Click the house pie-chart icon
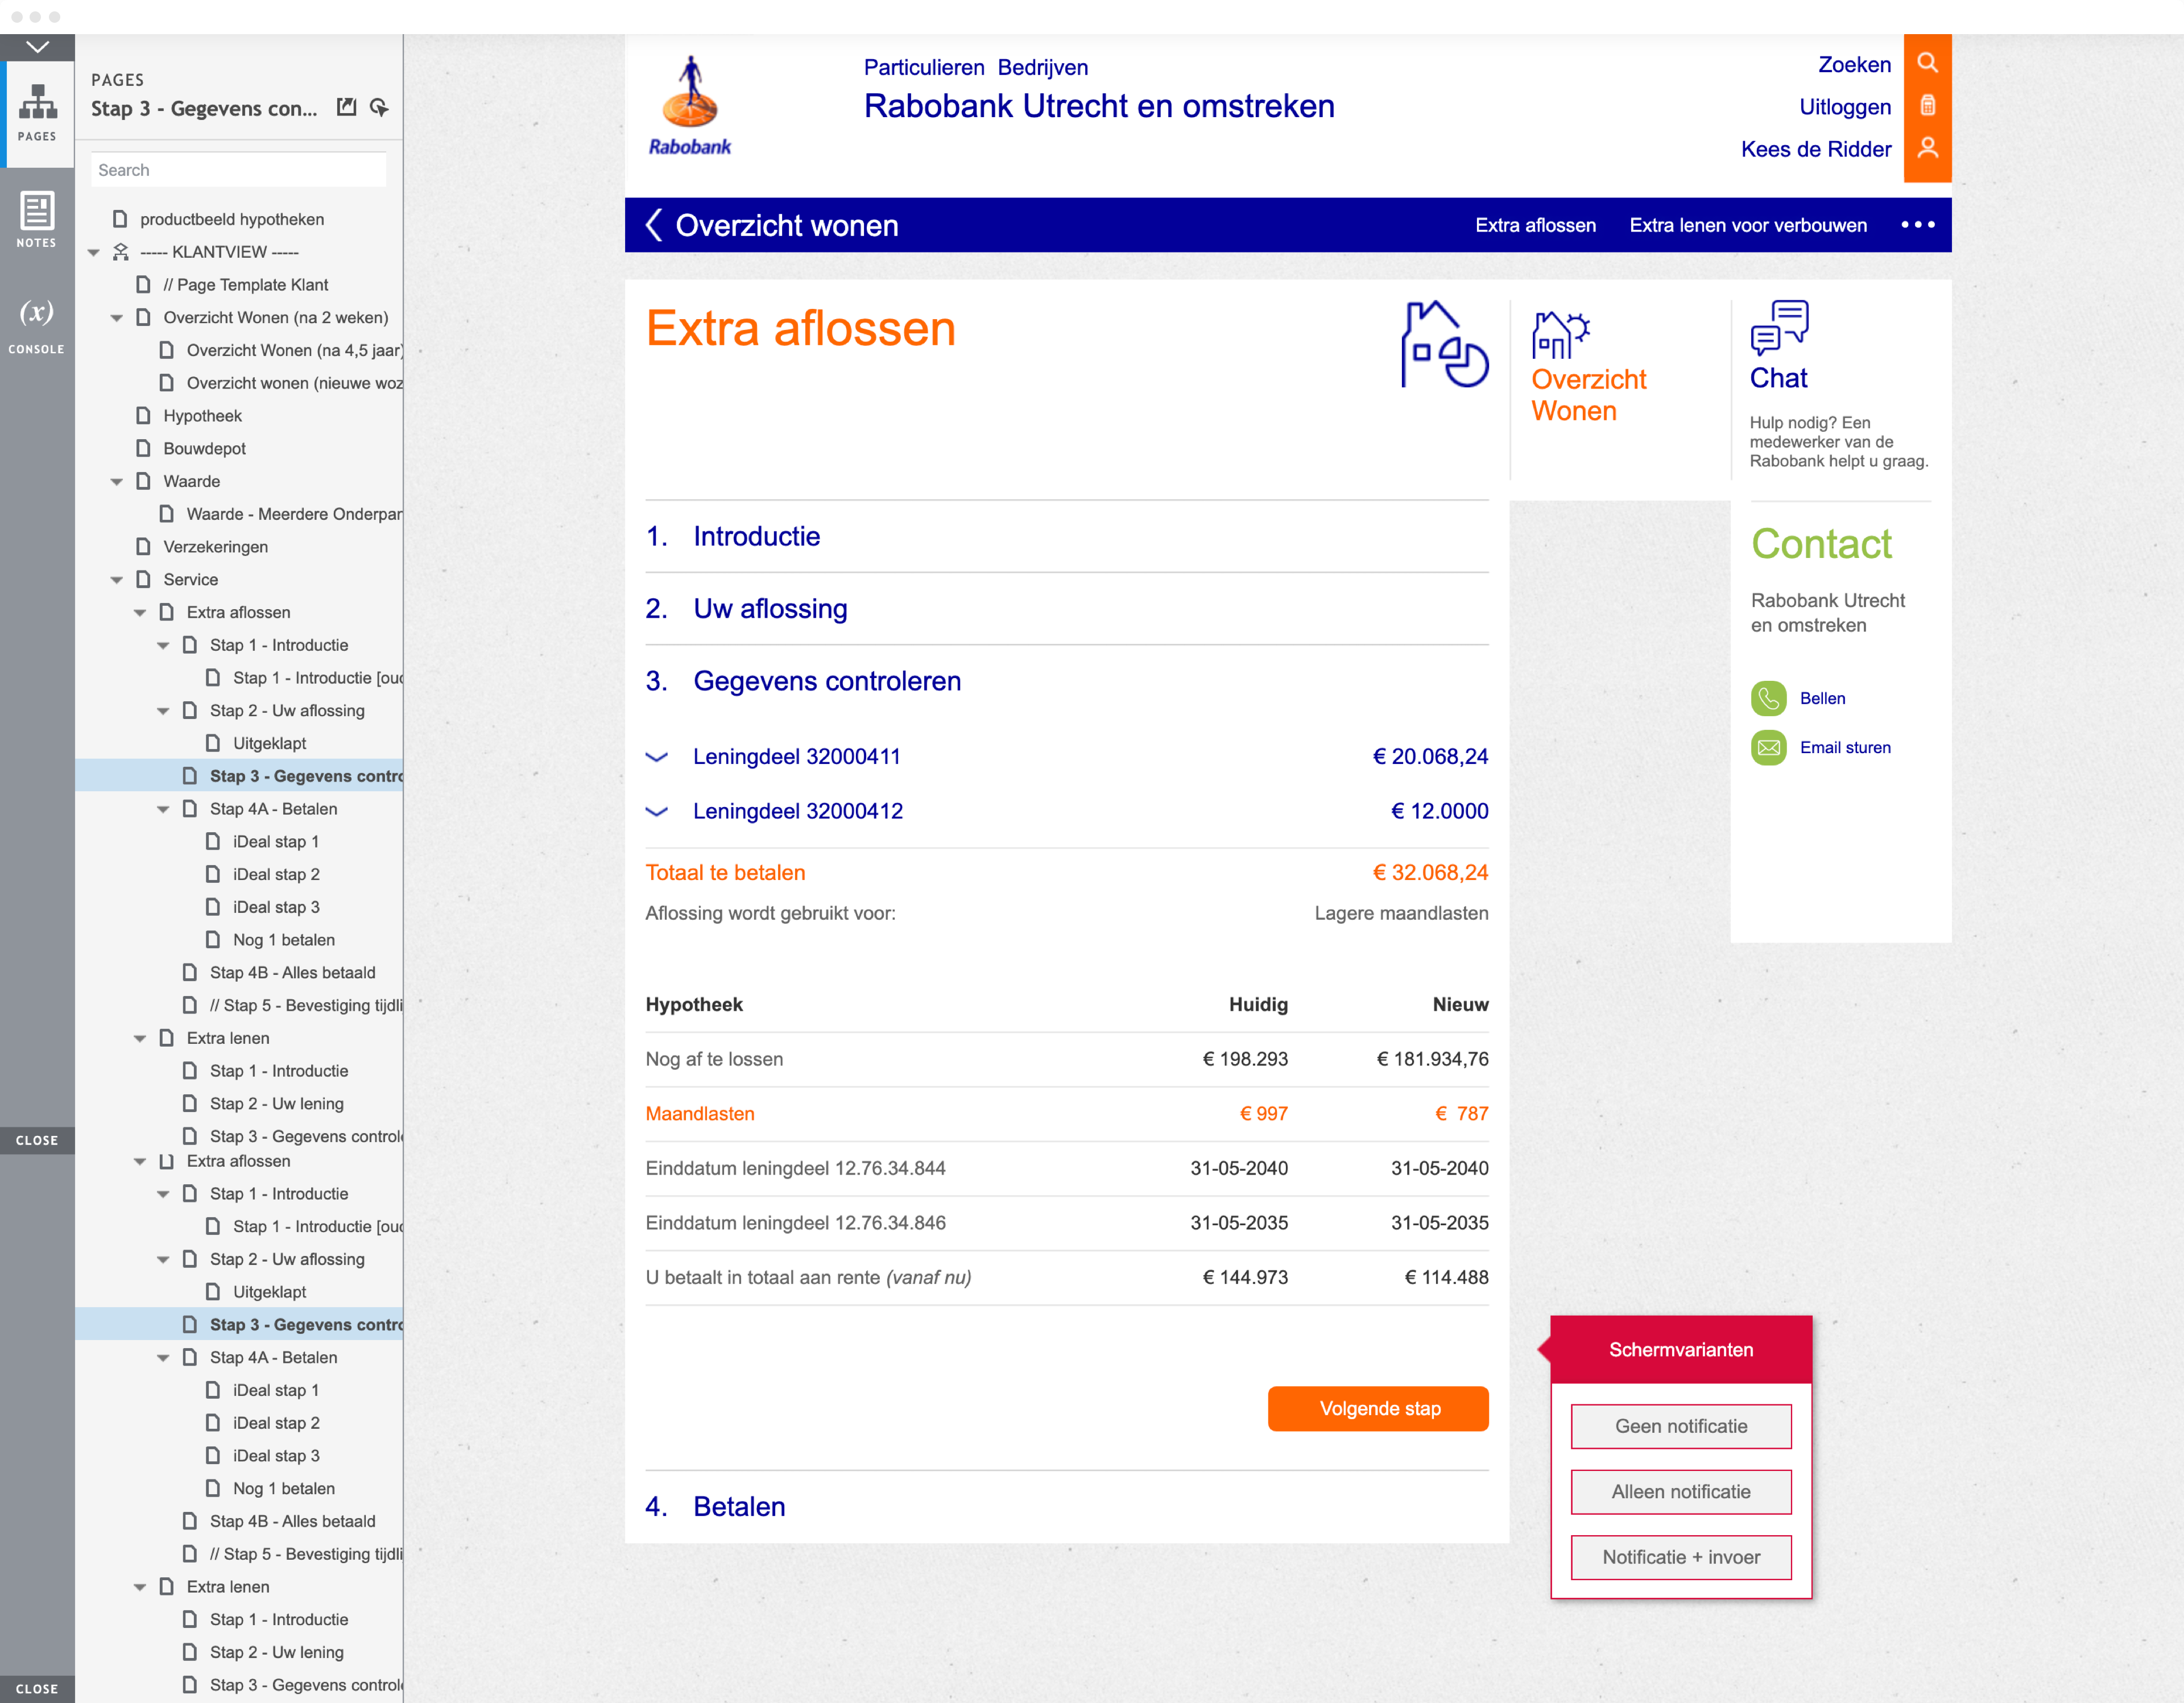Screen dimensions: 2184x1703 tap(1444, 344)
